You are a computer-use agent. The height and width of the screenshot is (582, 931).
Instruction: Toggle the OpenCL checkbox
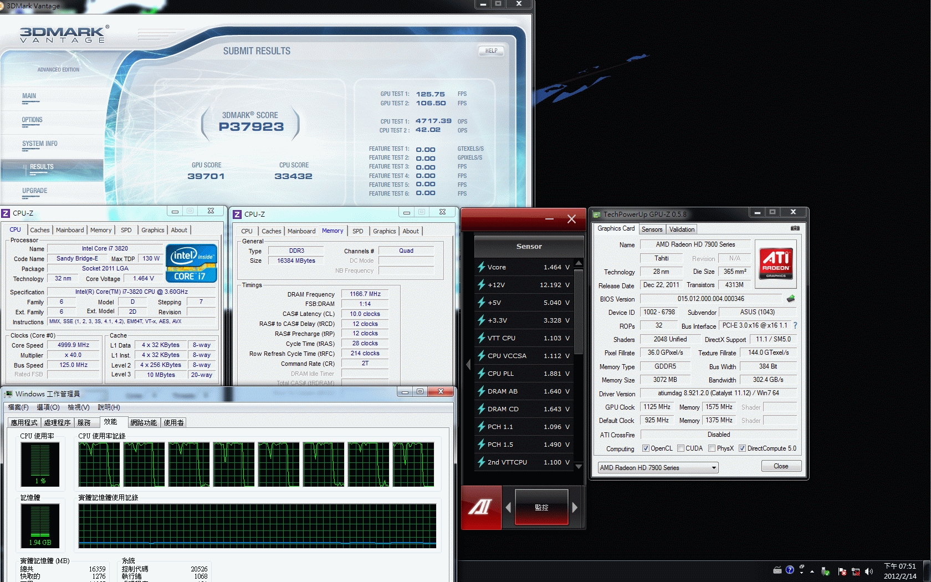[x=646, y=448]
